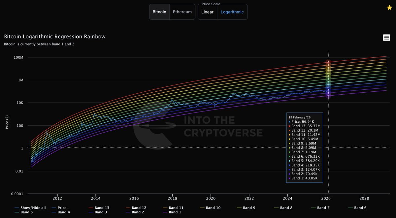Switch to the Ethereum tab
396x218 pixels.
coord(182,12)
